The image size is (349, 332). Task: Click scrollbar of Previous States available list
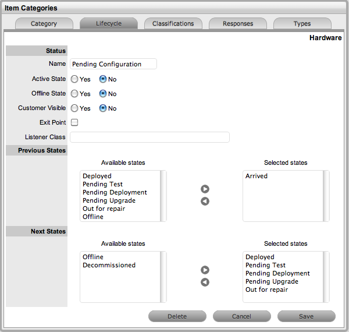(163, 196)
